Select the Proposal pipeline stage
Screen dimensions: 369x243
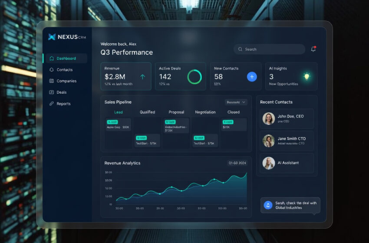click(176, 112)
